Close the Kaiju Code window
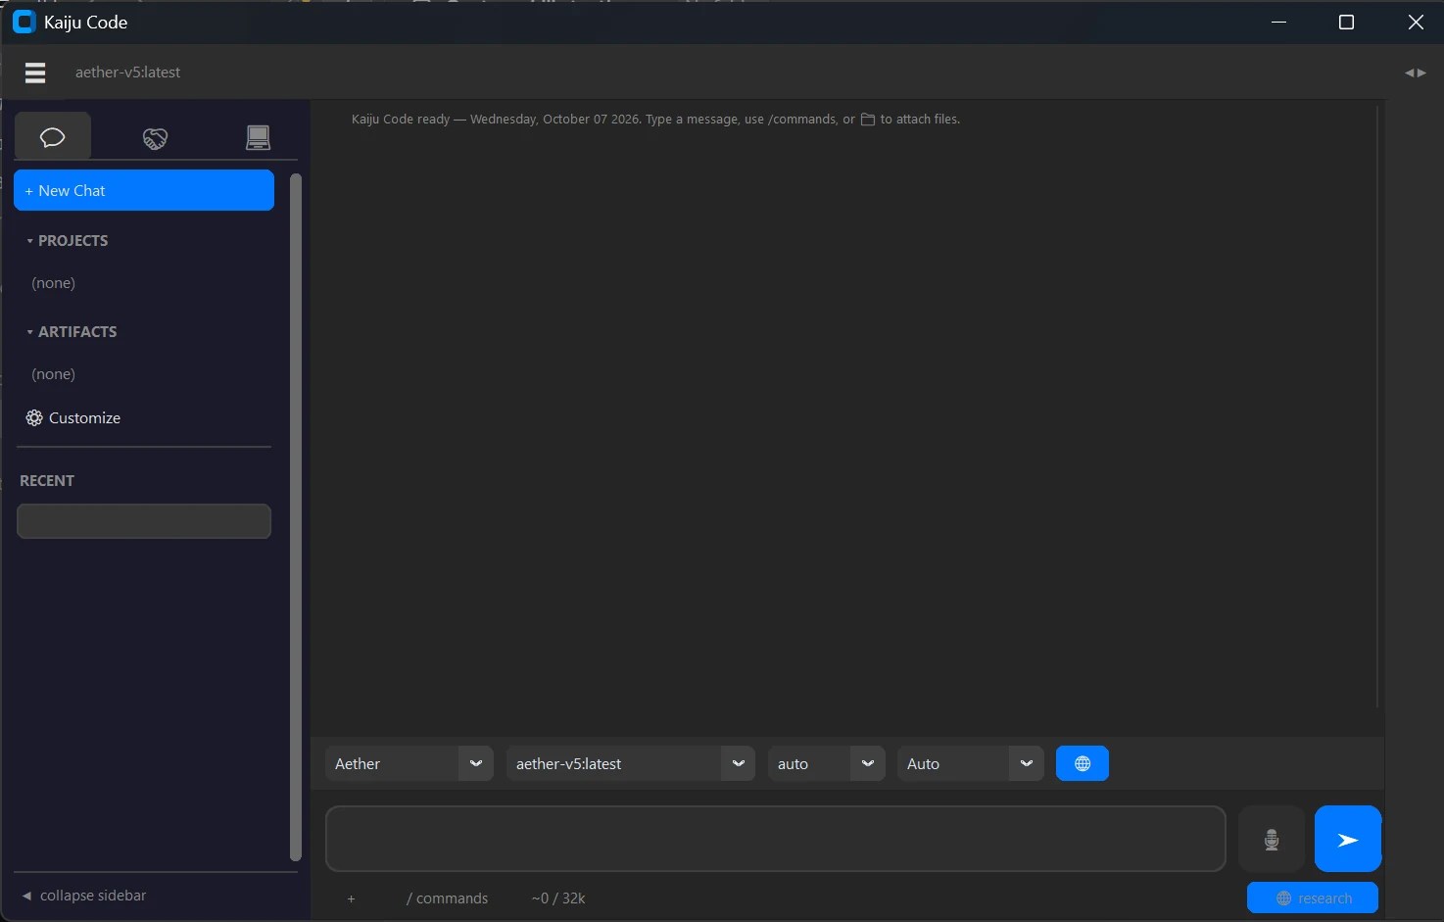Viewport: 1444px width, 922px height. pos(1416,22)
